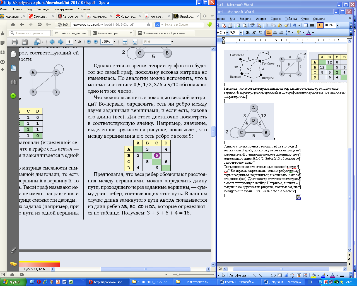
Task: Click Undo arrow in Word toolbar
Action: pyautogui.click(x=294, y=25)
